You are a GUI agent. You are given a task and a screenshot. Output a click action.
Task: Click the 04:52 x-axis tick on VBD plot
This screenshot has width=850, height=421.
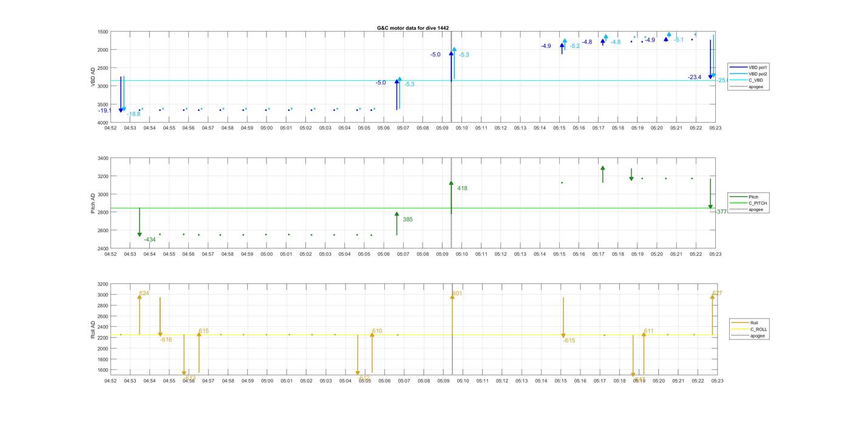[x=110, y=128]
